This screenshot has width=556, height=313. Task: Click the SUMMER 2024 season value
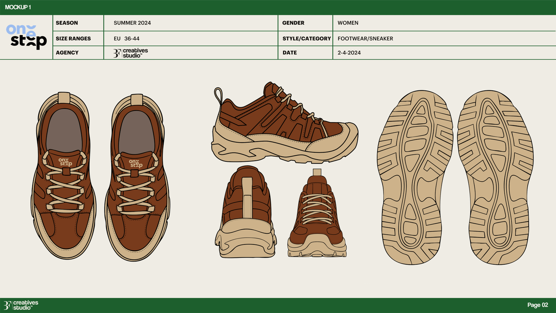click(x=132, y=23)
